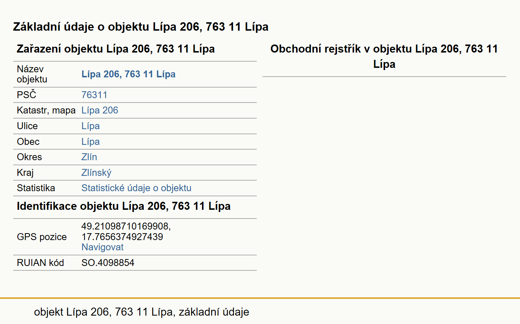The width and height of the screenshot is (520, 324).
Task: Open Statistické údaje o objektu link
Action: pyautogui.click(x=136, y=188)
